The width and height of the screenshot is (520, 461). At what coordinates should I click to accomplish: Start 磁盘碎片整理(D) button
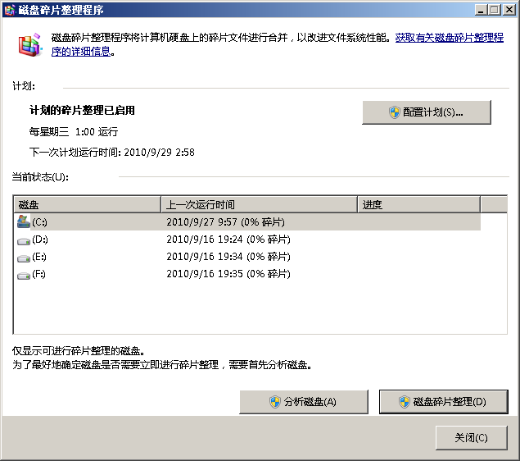point(443,402)
